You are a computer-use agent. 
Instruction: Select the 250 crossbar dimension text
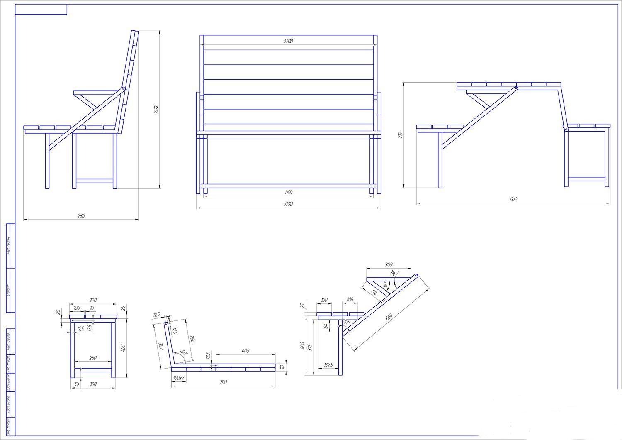pyautogui.click(x=93, y=357)
